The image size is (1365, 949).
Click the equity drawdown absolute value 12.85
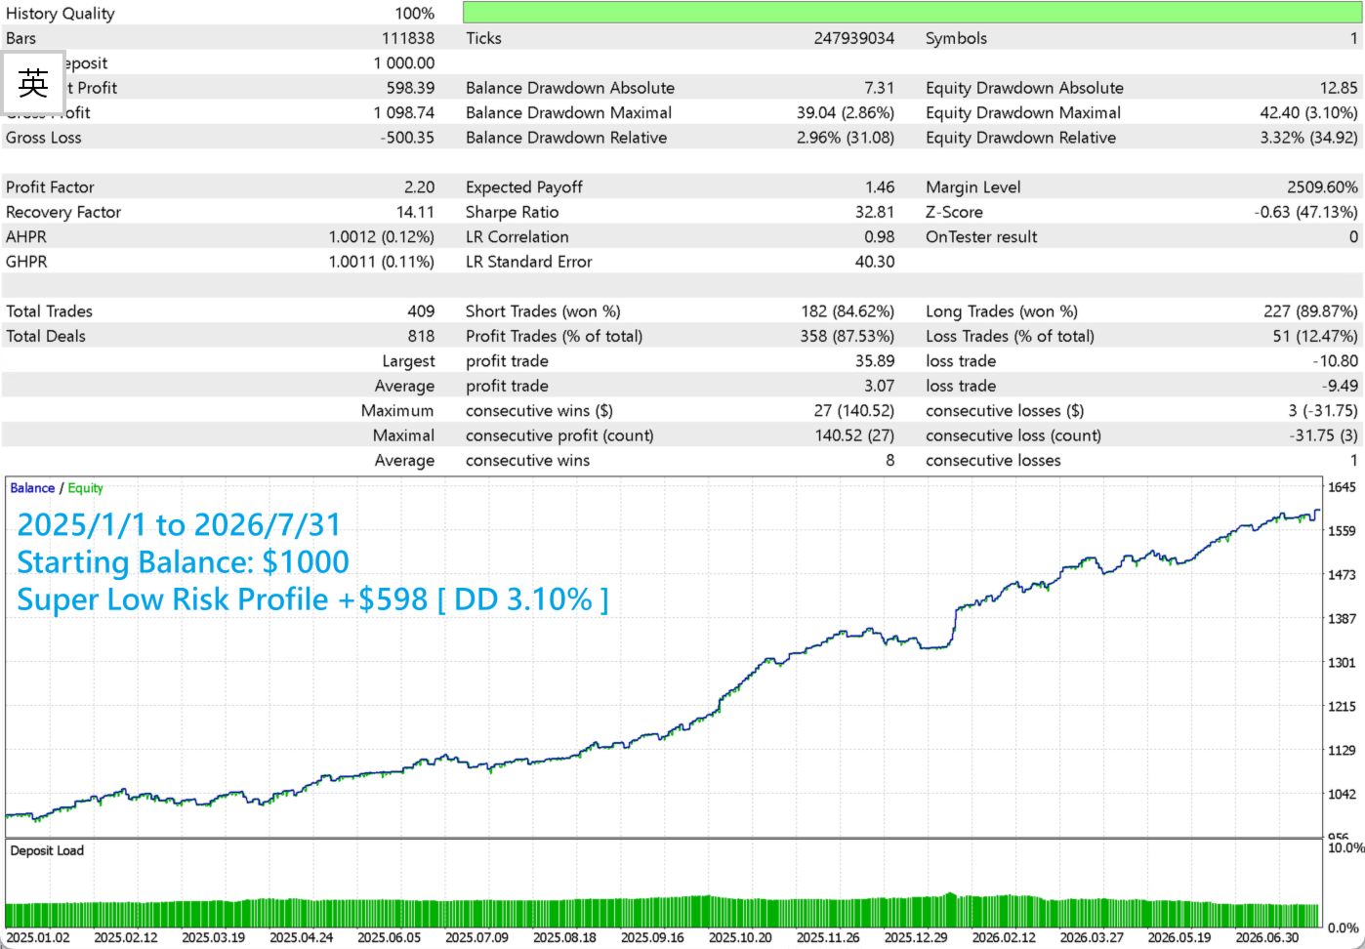tap(1339, 88)
